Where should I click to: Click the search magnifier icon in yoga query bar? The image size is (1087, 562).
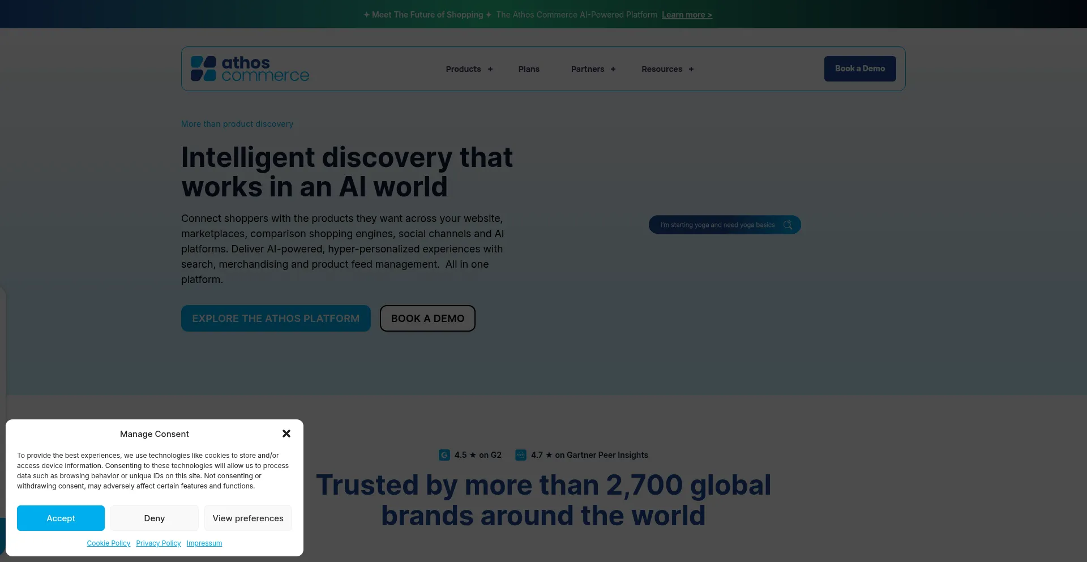[x=788, y=225]
